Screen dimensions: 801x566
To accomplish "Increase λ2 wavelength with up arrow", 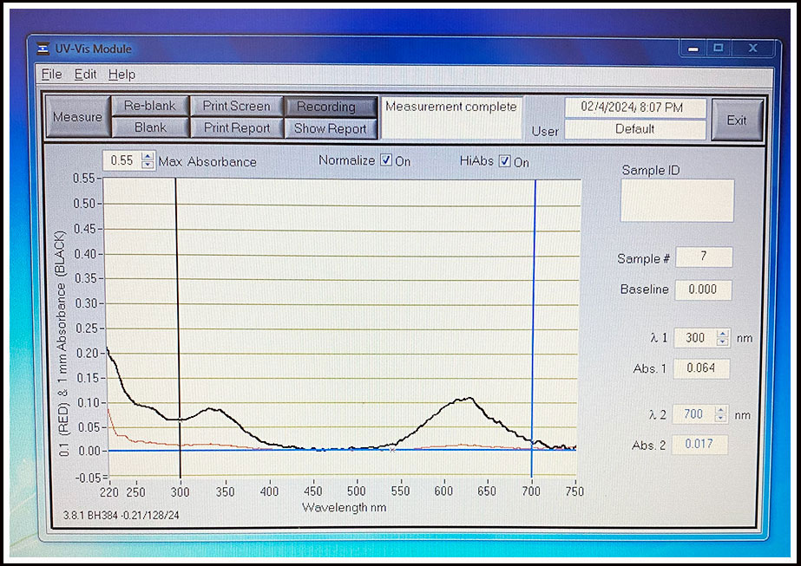I will click(719, 411).
